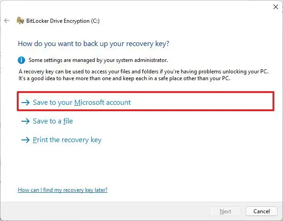Screen dimensions: 283x221
Task: Select the Save to a file option
Action: (53, 121)
